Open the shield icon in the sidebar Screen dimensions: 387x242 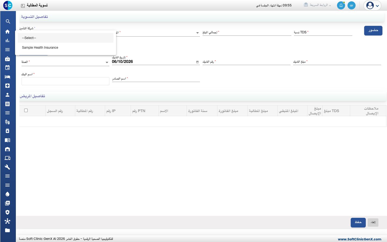8,212
